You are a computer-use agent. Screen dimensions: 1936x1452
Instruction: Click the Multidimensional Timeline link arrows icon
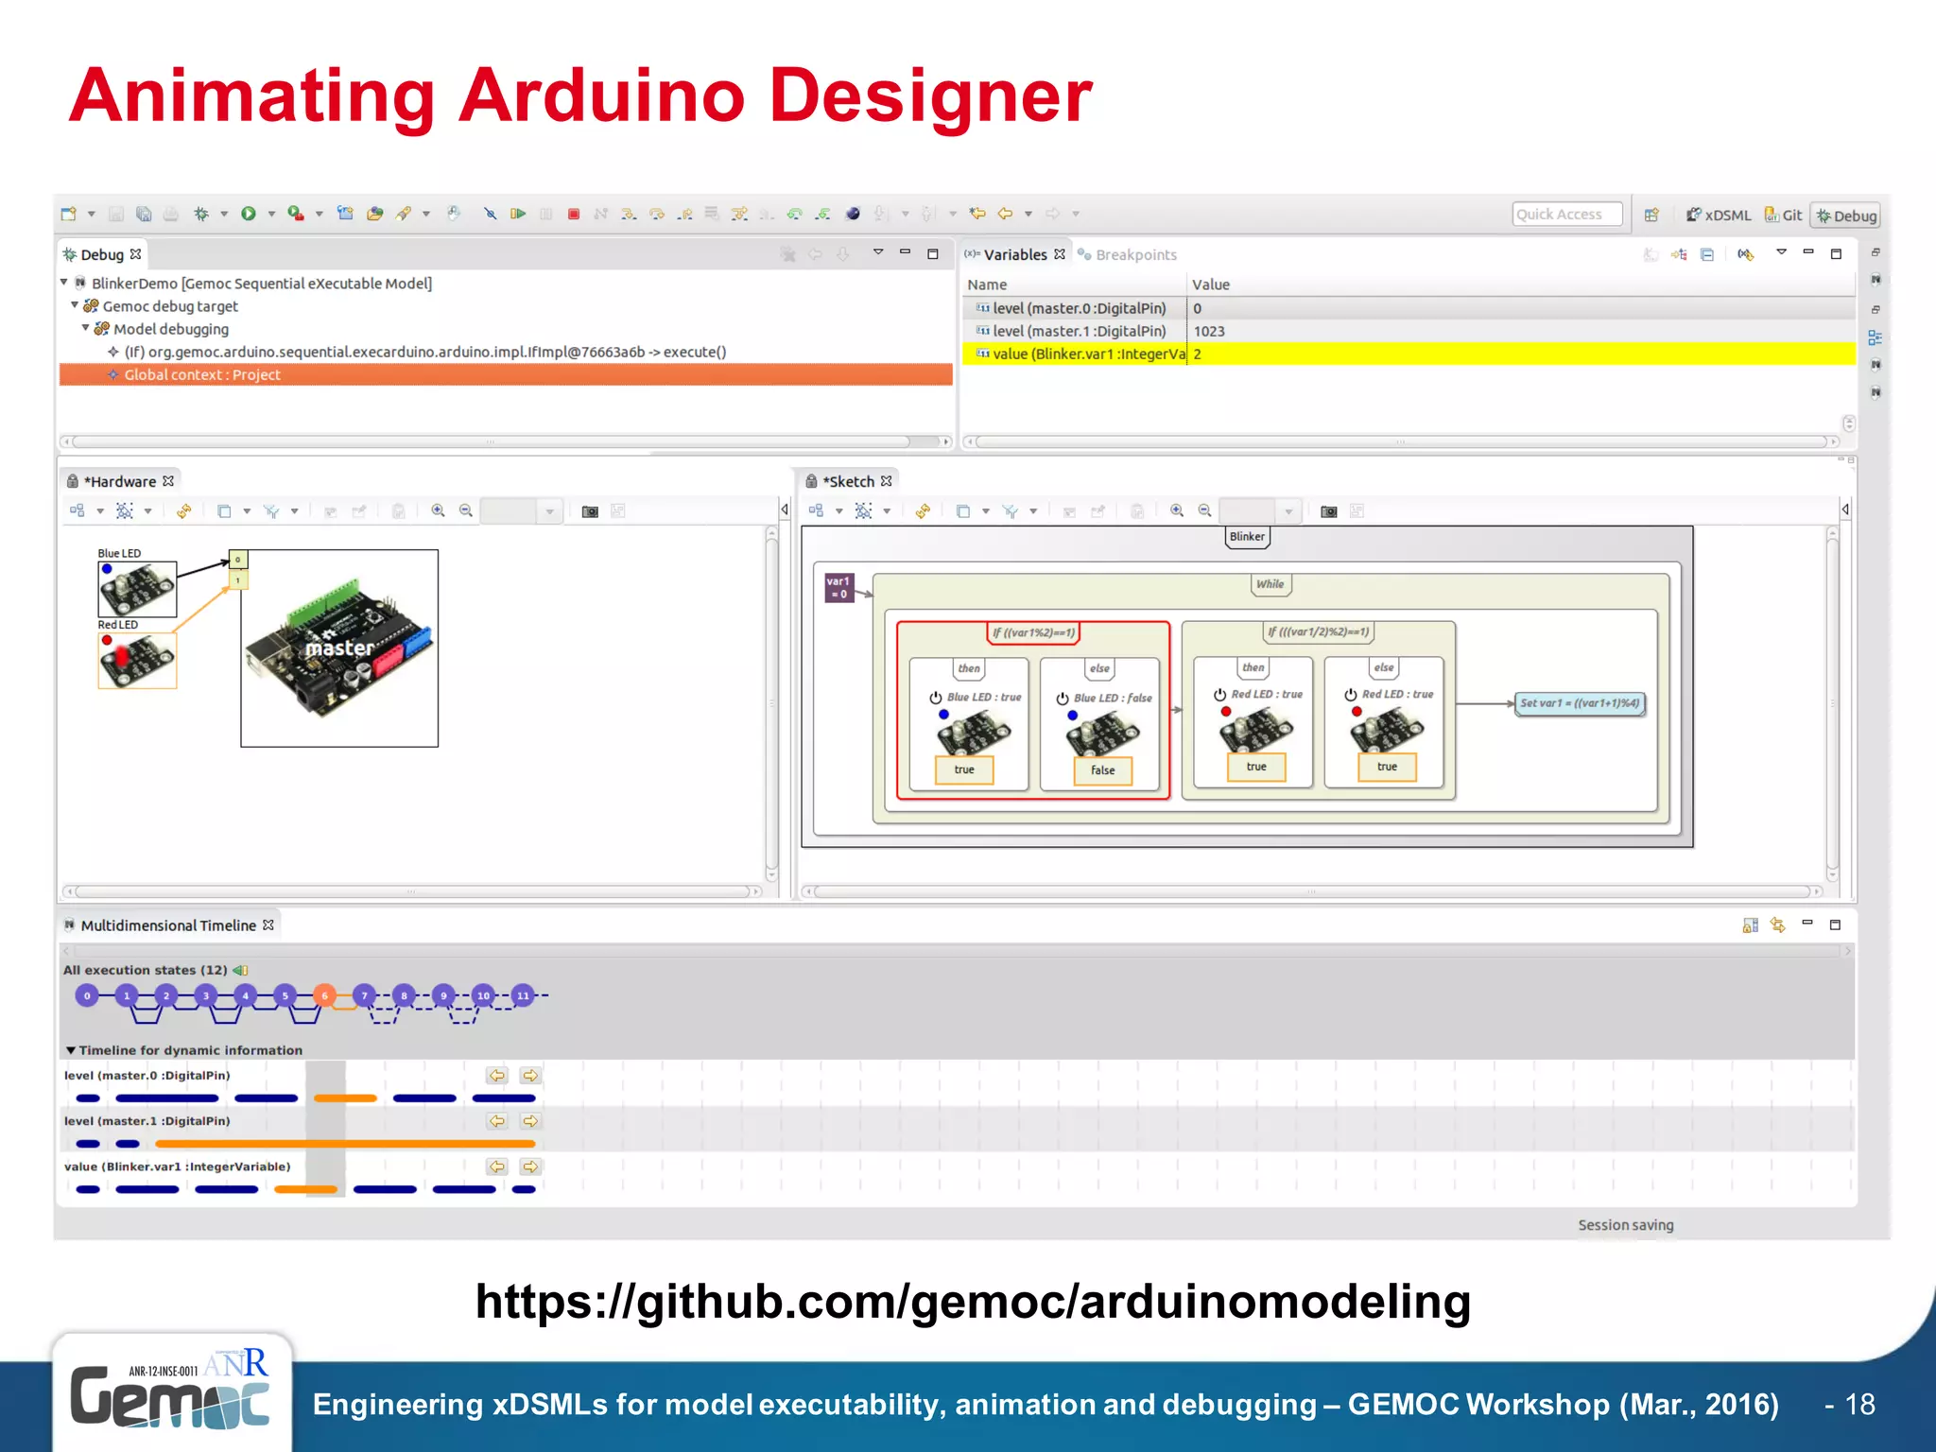click(x=1778, y=925)
